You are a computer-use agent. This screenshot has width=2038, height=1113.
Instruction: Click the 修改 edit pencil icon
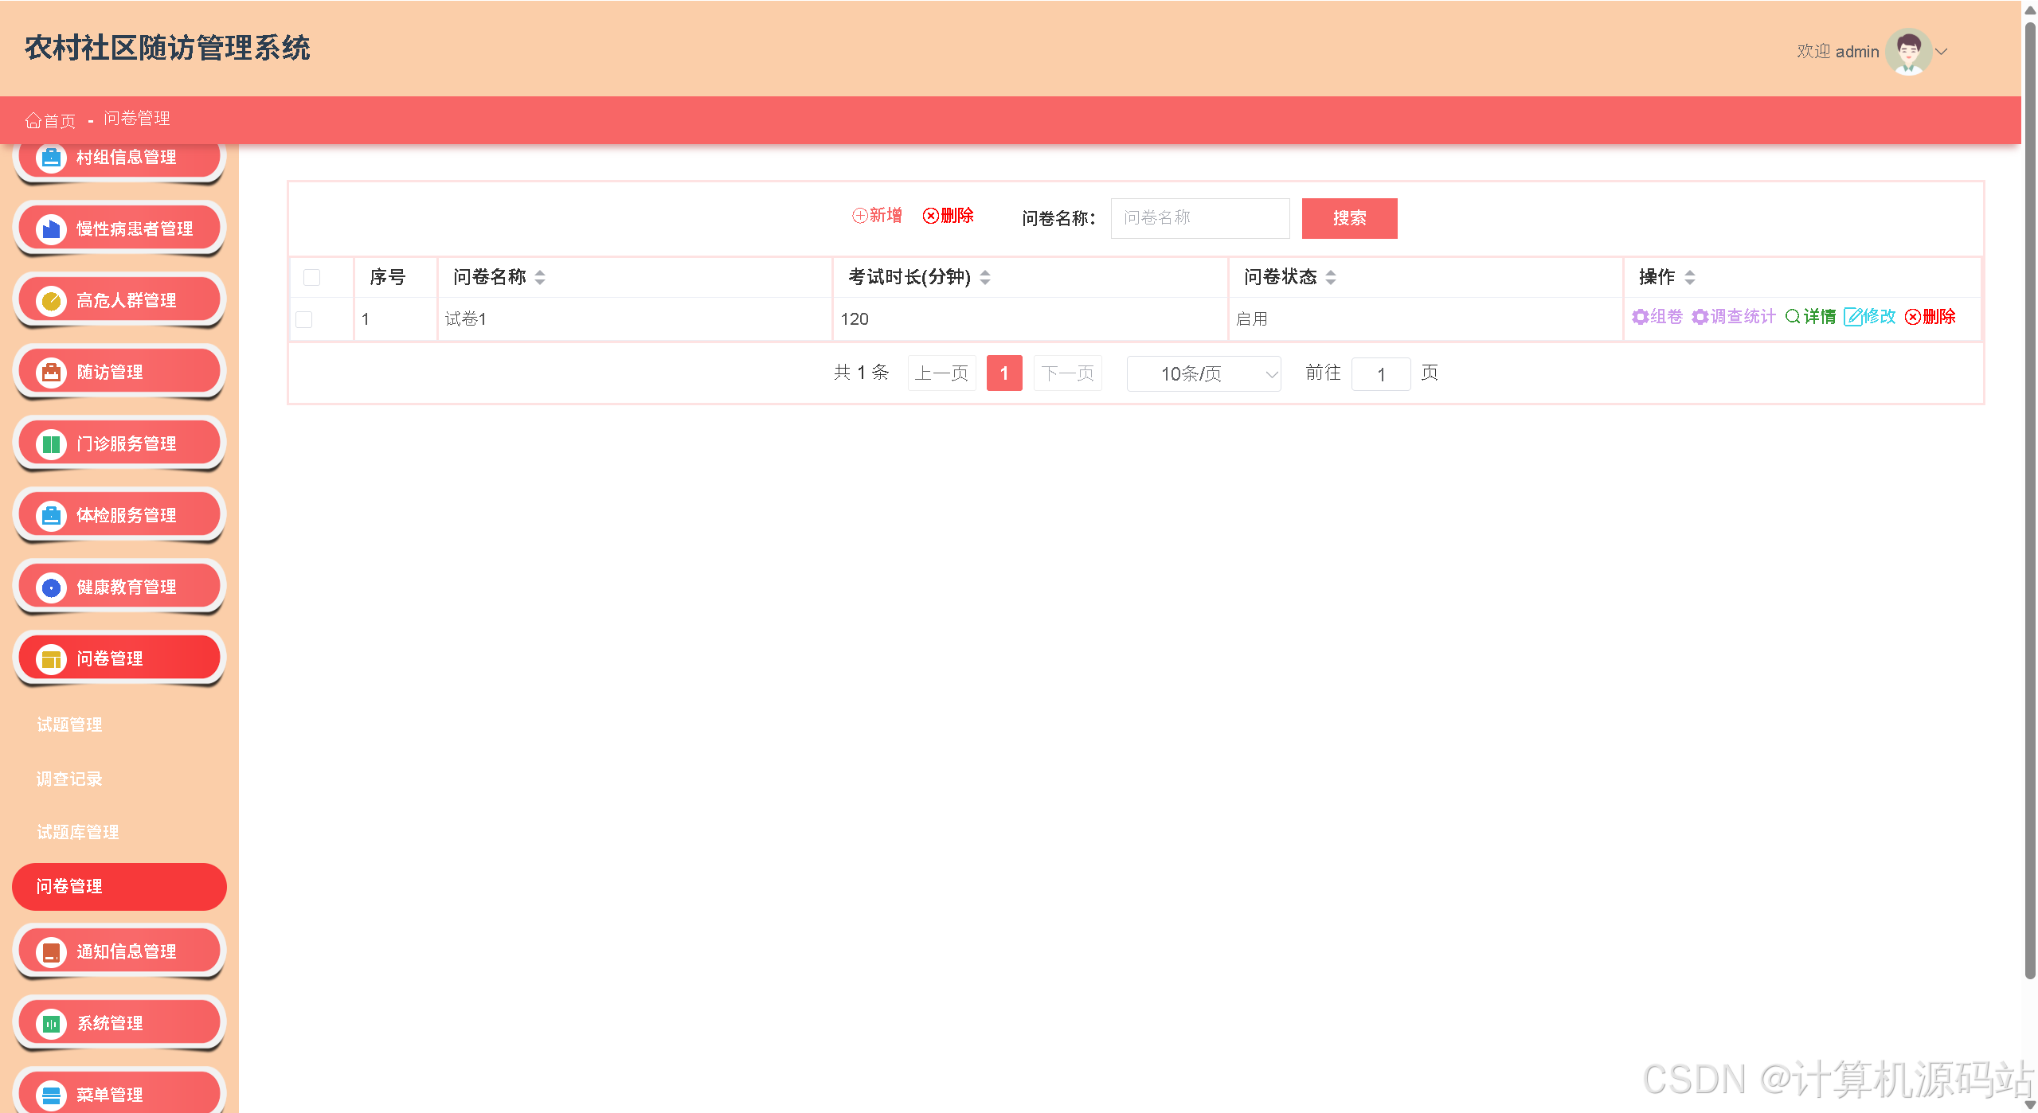pos(1852,317)
